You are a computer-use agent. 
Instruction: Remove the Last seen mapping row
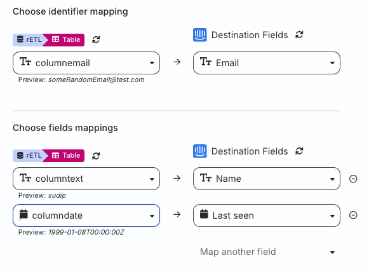tap(353, 215)
